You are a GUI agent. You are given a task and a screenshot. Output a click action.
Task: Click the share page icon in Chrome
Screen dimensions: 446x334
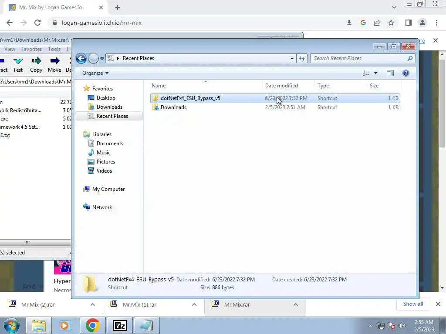click(377, 23)
